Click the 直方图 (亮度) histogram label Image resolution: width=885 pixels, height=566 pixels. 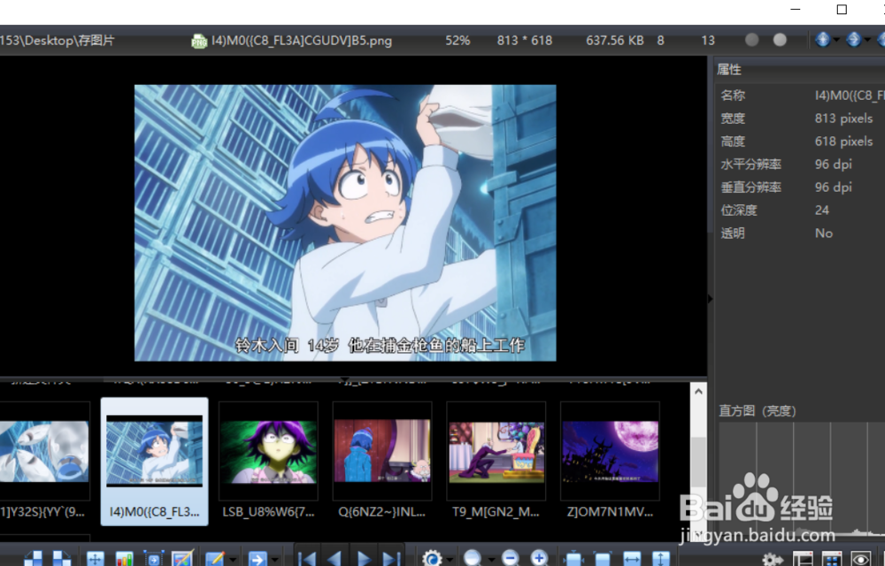[x=758, y=411]
